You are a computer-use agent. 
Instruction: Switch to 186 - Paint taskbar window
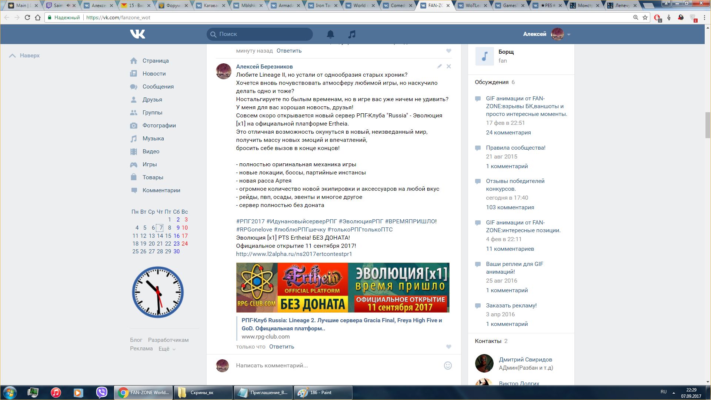pos(323,393)
